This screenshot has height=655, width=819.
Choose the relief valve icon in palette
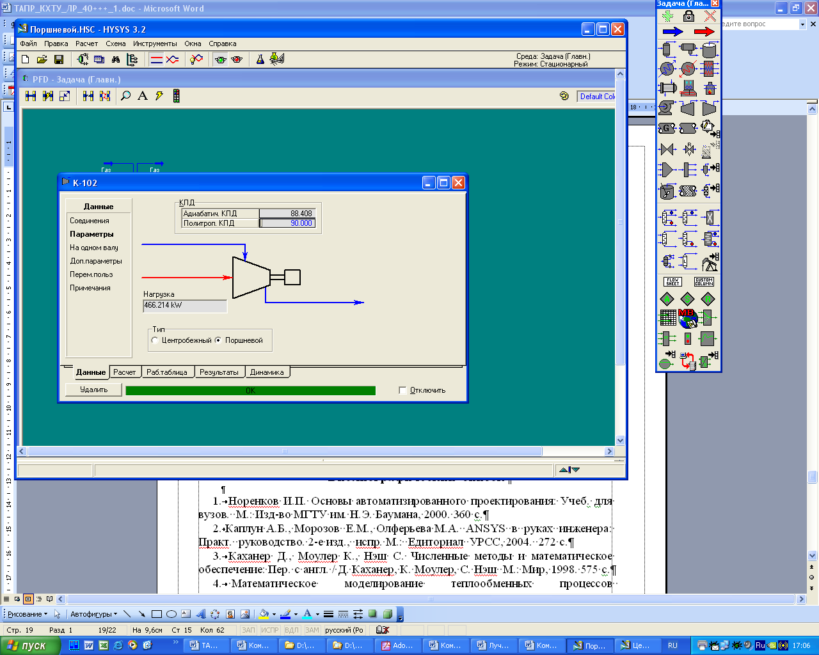[x=688, y=150]
